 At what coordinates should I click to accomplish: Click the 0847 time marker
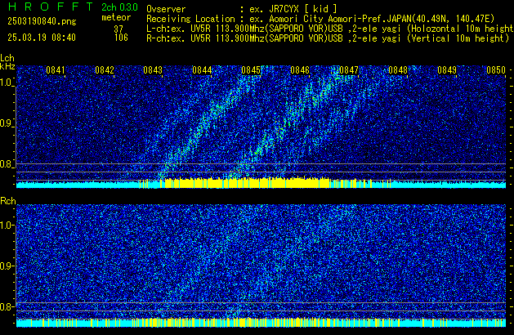(349, 70)
